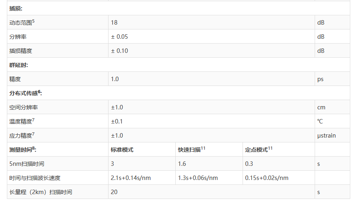Image resolution: width=360 pixels, height=207 pixels.
Task: Select the dynamic range value 18
Action: pos(114,23)
